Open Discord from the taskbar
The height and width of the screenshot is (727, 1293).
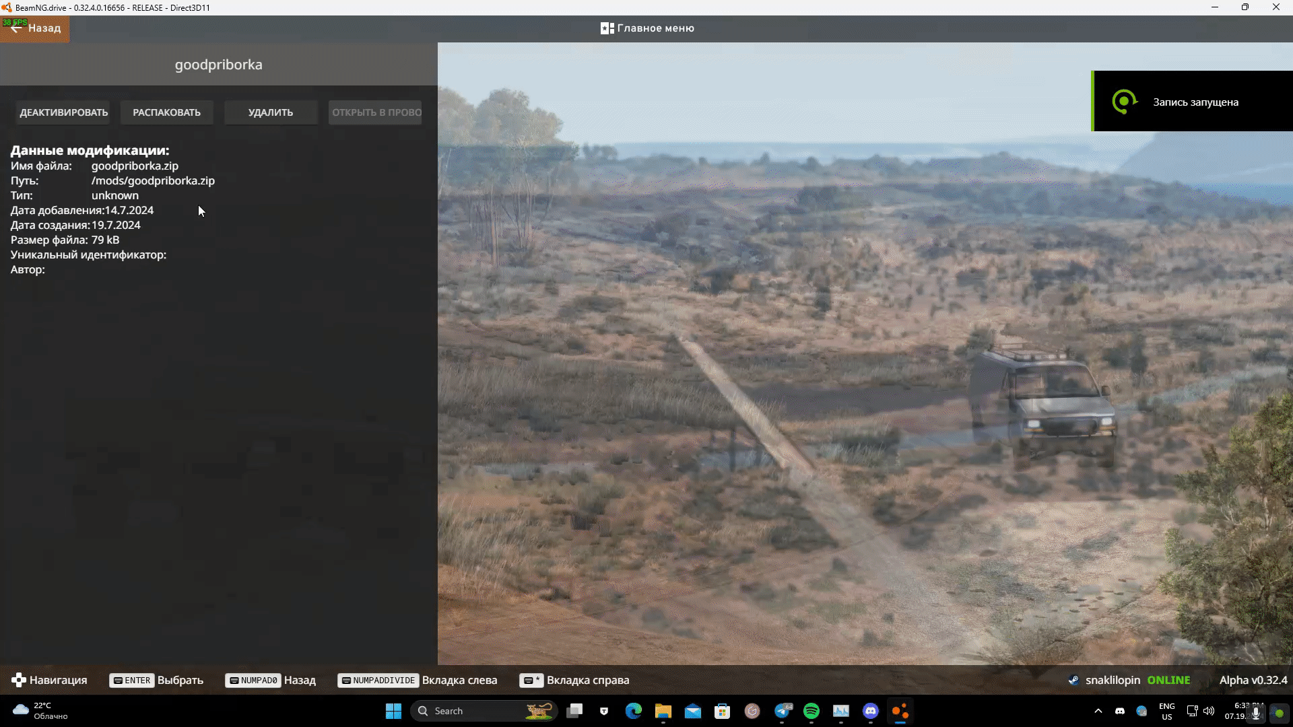[x=871, y=711]
